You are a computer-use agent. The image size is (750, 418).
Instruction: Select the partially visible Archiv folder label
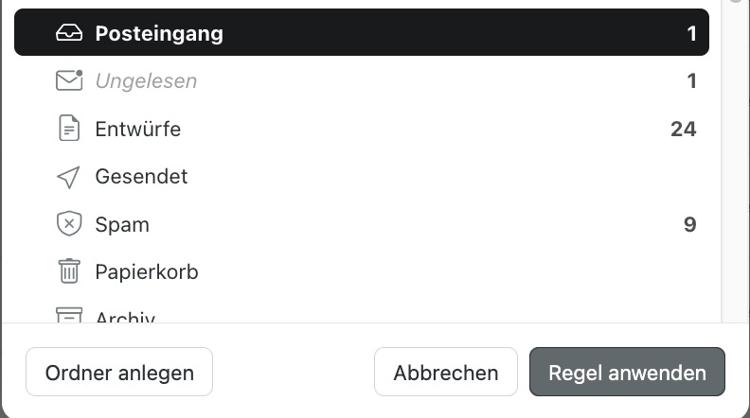(x=125, y=317)
